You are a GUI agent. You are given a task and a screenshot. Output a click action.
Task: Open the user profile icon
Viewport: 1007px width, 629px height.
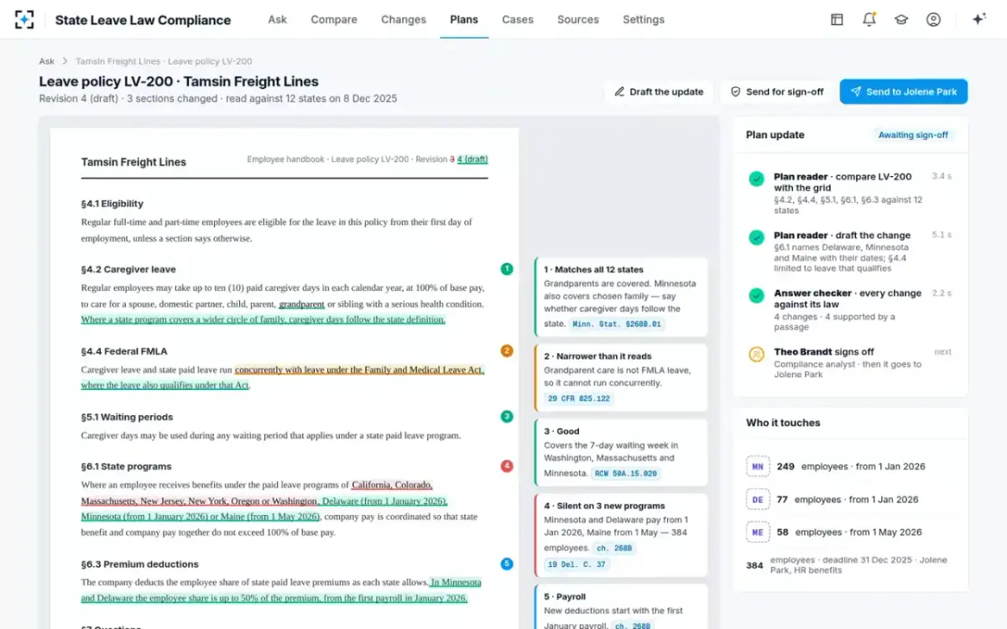(933, 19)
